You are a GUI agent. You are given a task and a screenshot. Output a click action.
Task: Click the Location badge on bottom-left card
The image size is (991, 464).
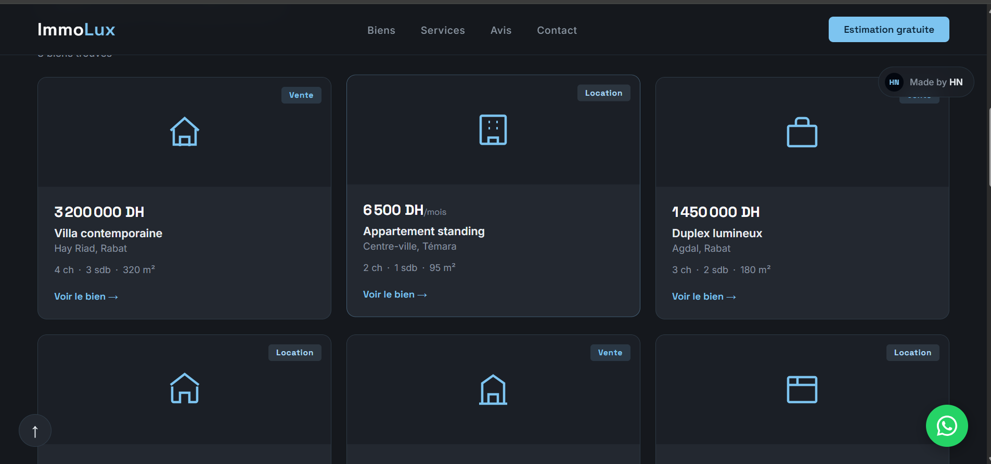[x=295, y=353]
